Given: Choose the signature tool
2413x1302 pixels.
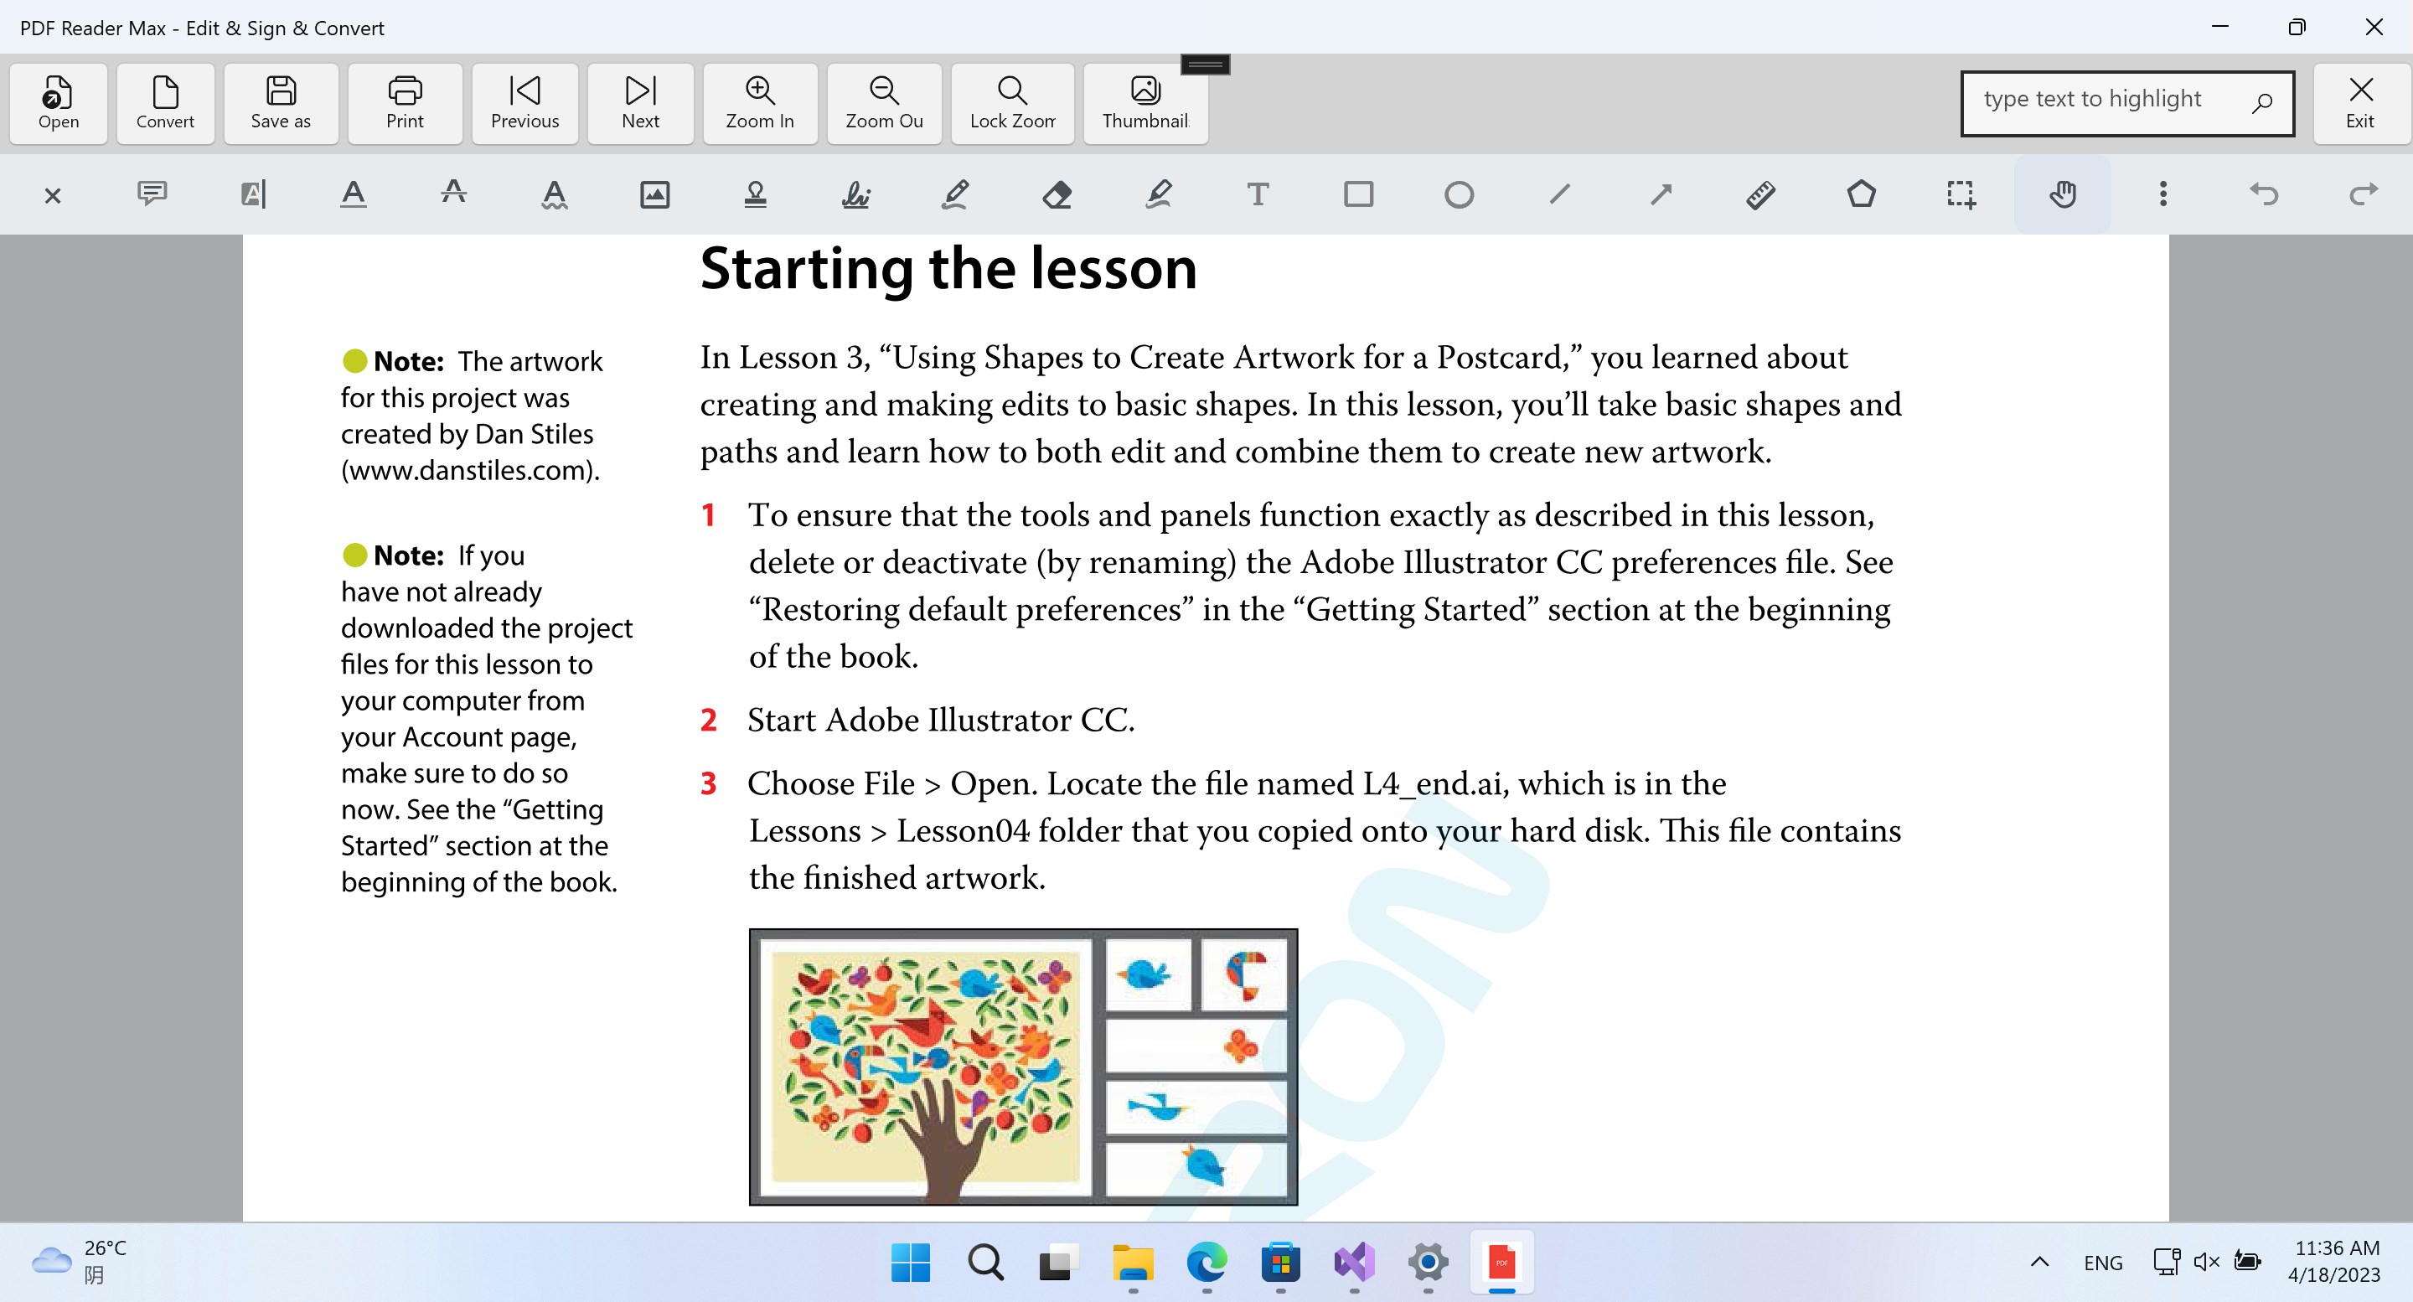Looking at the screenshot, I should pyautogui.click(x=855, y=195).
